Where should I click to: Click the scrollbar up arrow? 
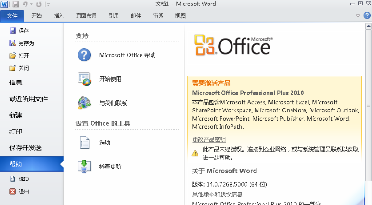pyautogui.click(x=368, y=26)
